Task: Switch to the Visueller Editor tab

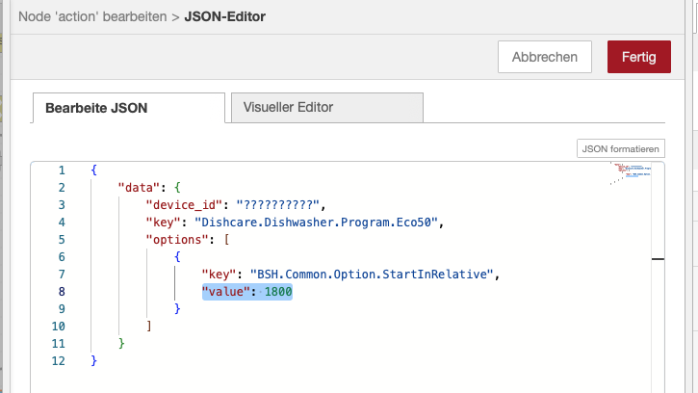Action: click(x=326, y=107)
